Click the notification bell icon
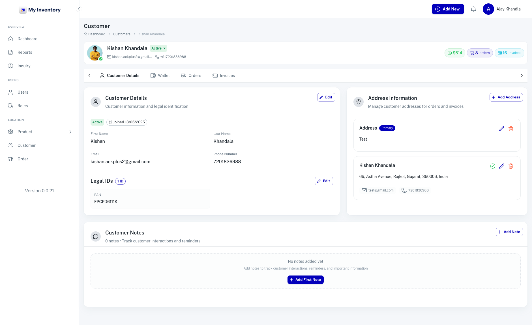The width and height of the screenshot is (532, 325). coord(473,9)
